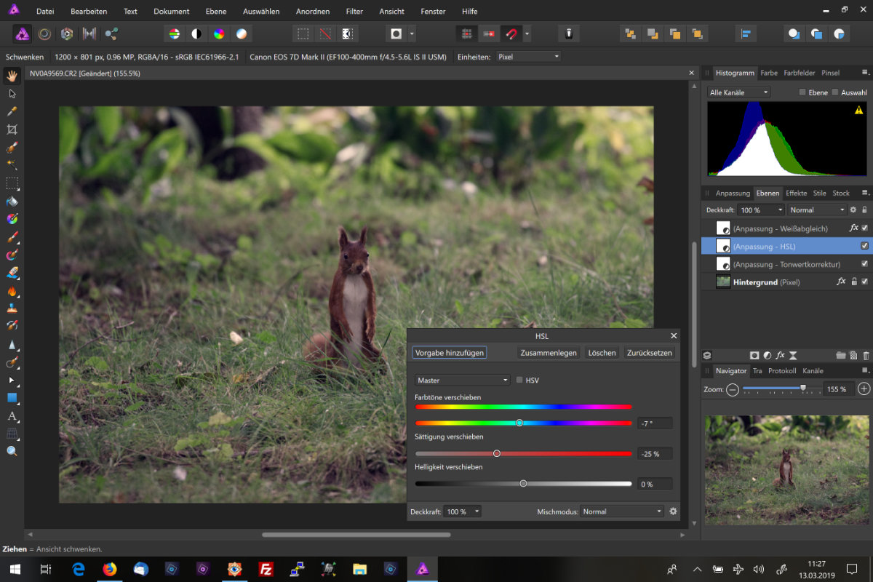Open the Master color range dropdown
The height and width of the screenshot is (582, 873).
click(463, 380)
